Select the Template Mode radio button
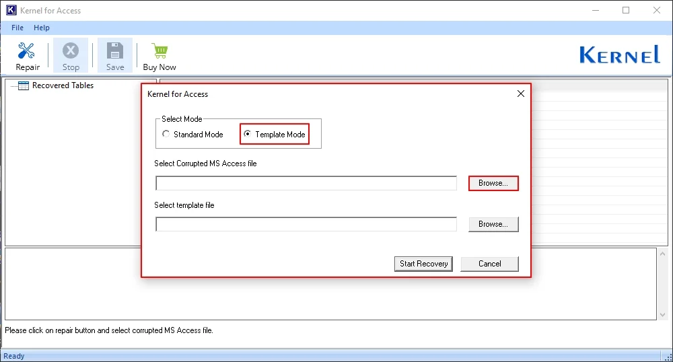This screenshot has height=362, width=673. [248, 134]
